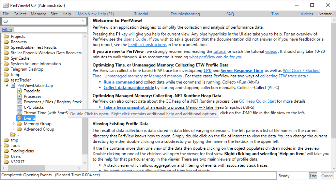Open the Videos link

[307, 14]
